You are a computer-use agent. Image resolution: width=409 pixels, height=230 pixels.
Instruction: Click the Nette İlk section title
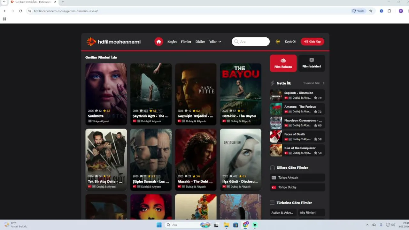click(x=284, y=83)
